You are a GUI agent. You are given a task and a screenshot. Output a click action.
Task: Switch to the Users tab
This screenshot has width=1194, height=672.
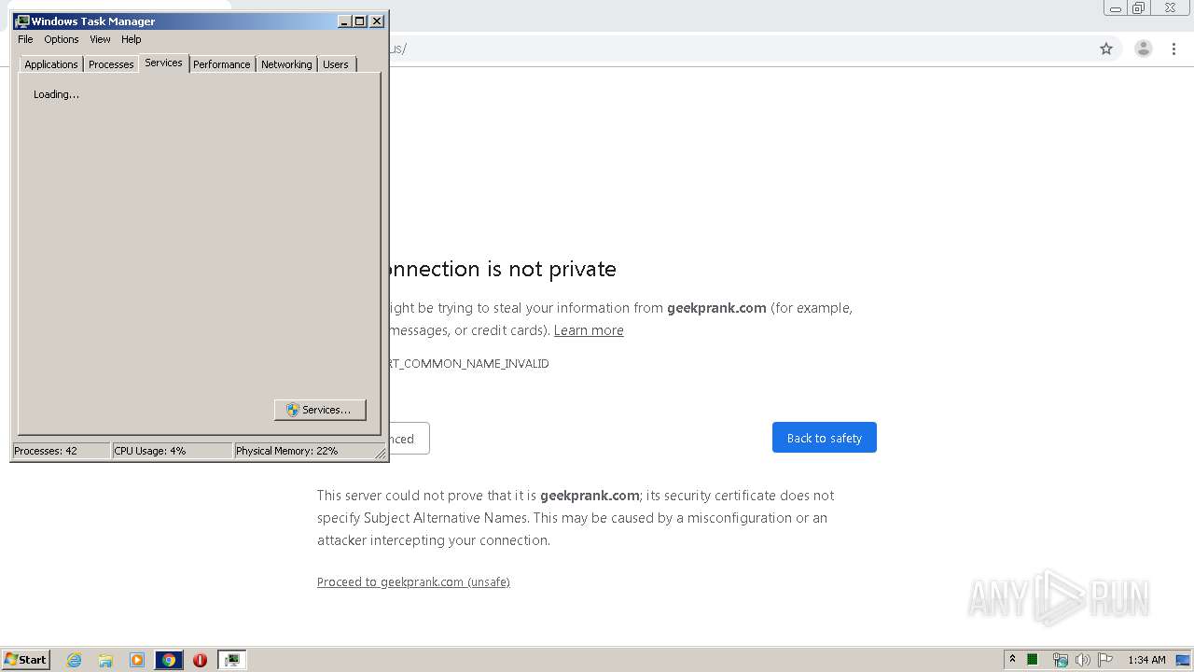(336, 64)
